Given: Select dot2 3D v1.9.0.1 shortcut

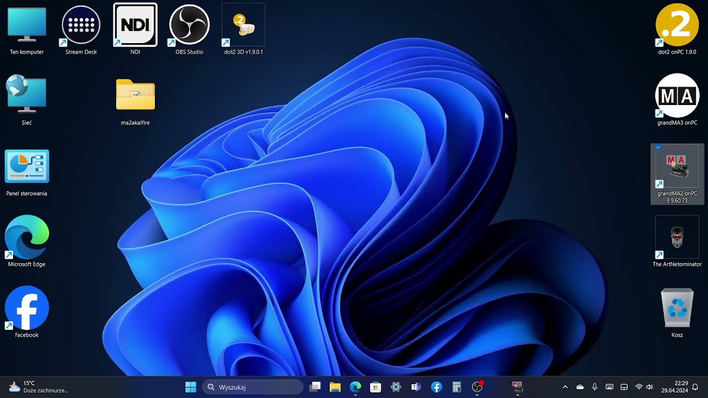Looking at the screenshot, I should click(x=243, y=30).
